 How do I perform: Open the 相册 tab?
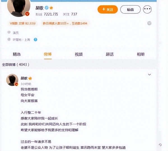pyautogui.click(x=141, y=54)
